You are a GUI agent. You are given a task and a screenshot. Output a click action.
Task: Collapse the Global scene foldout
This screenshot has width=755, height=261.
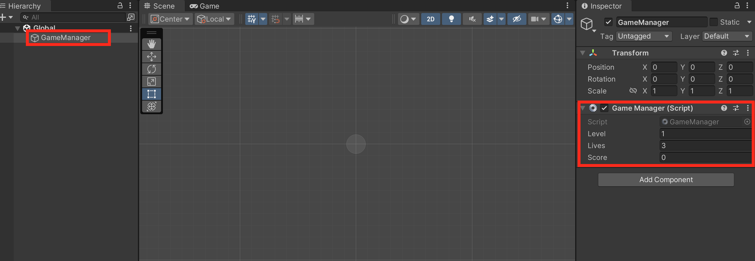pos(18,28)
